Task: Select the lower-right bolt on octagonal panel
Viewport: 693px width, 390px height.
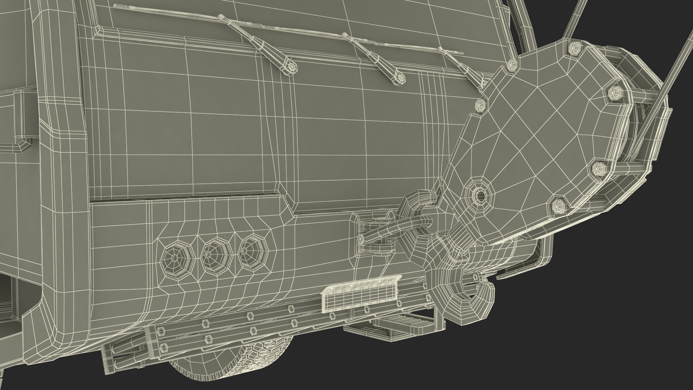Action: [x=600, y=168]
